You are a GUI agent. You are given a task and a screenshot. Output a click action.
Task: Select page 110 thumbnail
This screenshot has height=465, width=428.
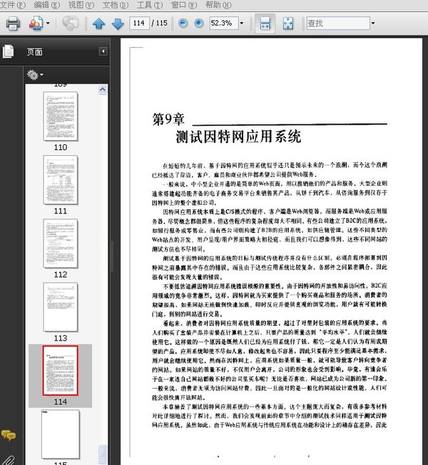[61, 116]
